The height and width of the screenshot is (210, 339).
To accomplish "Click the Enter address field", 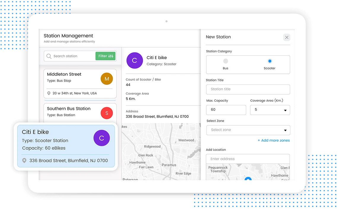I will [248, 159].
